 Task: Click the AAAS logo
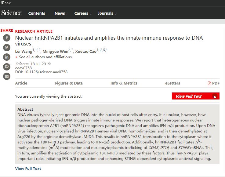[6, 3]
